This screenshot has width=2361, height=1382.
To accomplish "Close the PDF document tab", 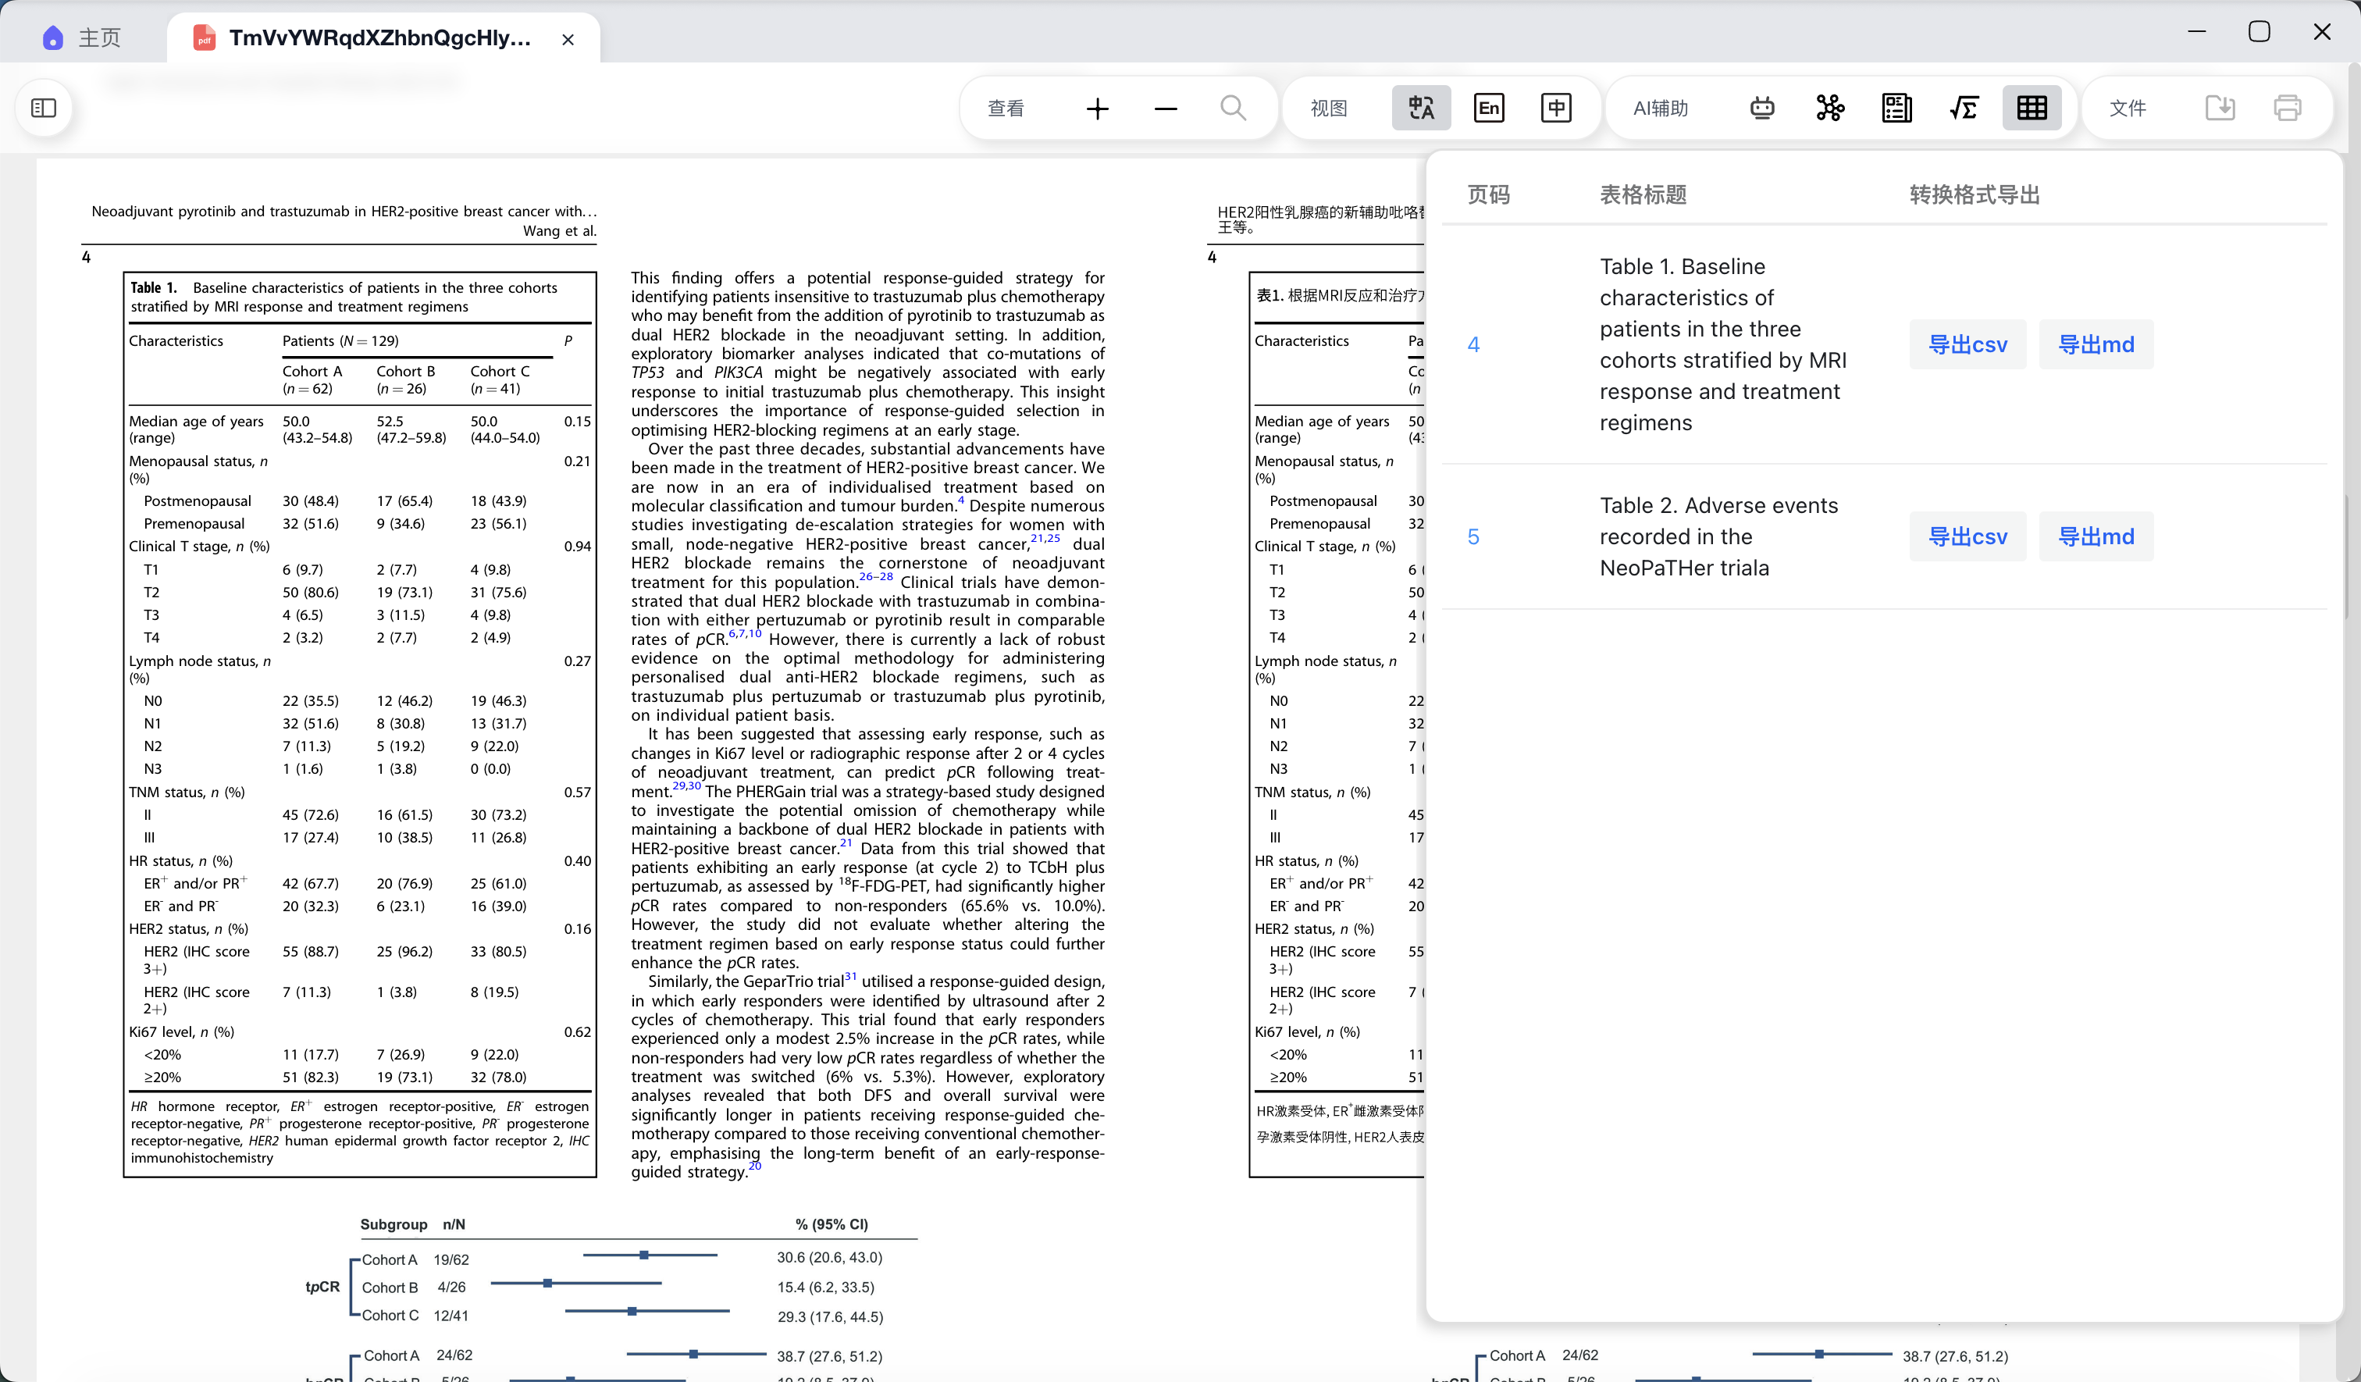I will 568,39.
